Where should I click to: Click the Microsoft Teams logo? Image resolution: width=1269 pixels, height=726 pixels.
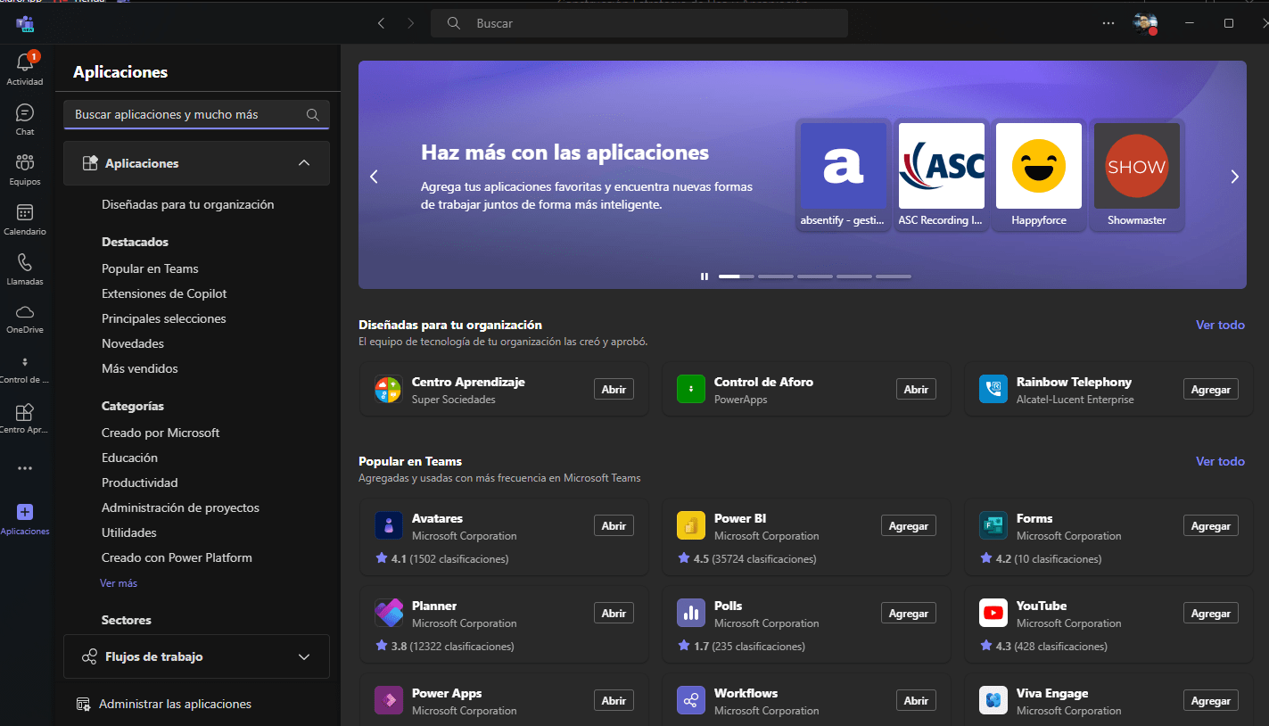coord(25,23)
